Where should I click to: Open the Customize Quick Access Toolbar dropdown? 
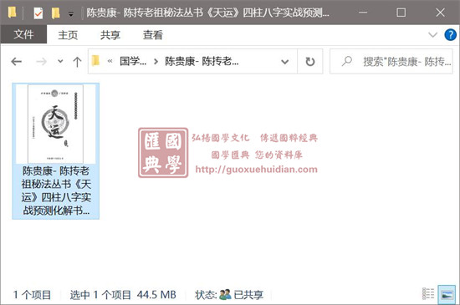coord(71,13)
